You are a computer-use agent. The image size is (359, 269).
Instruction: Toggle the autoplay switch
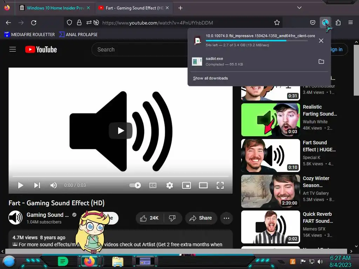(135, 185)
